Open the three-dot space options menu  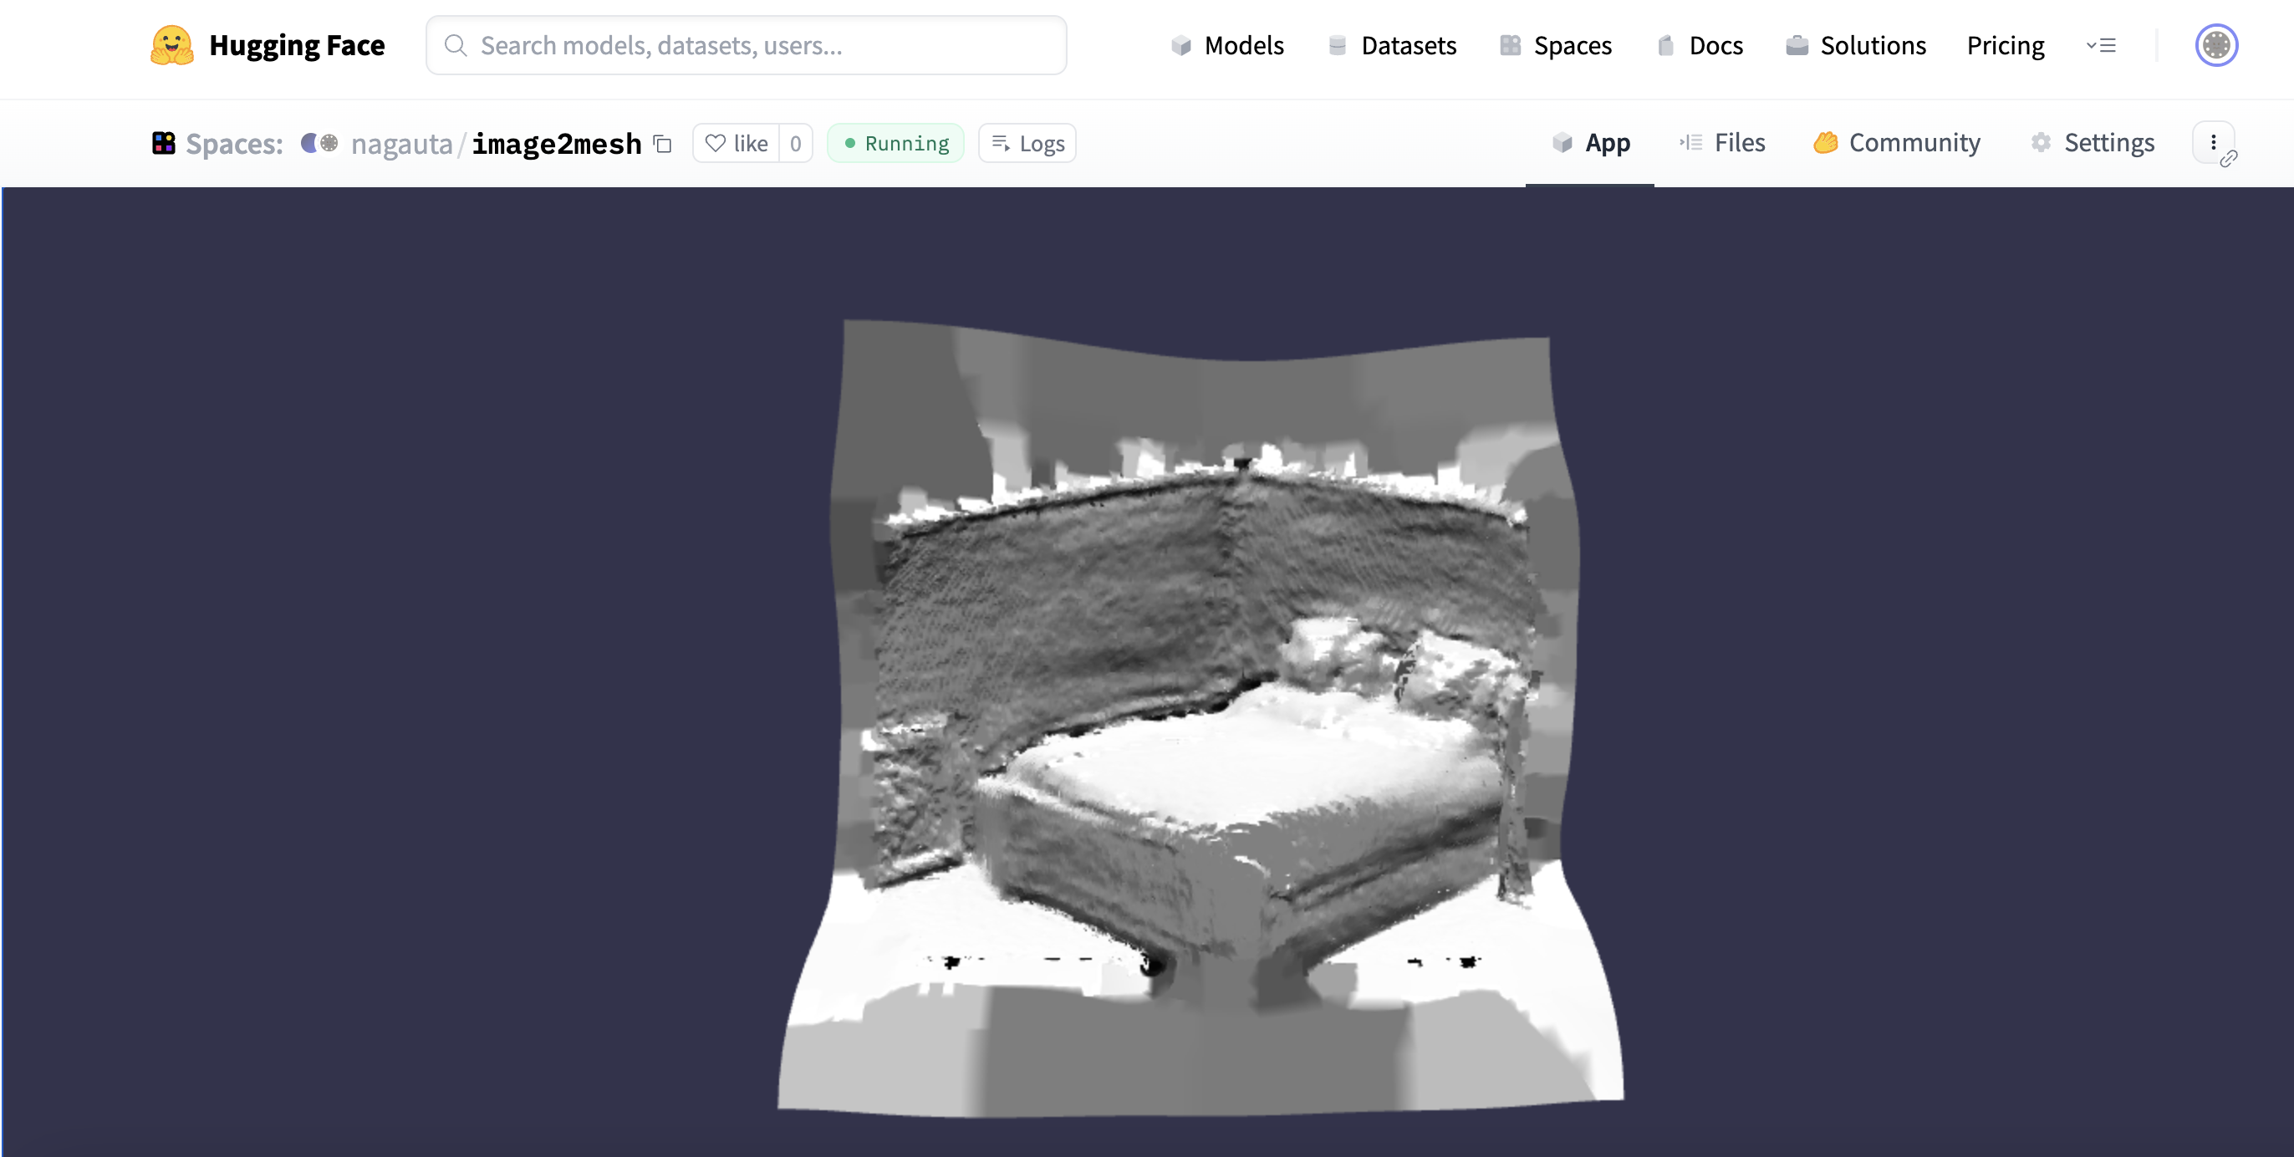click(x=2213, y=142)
